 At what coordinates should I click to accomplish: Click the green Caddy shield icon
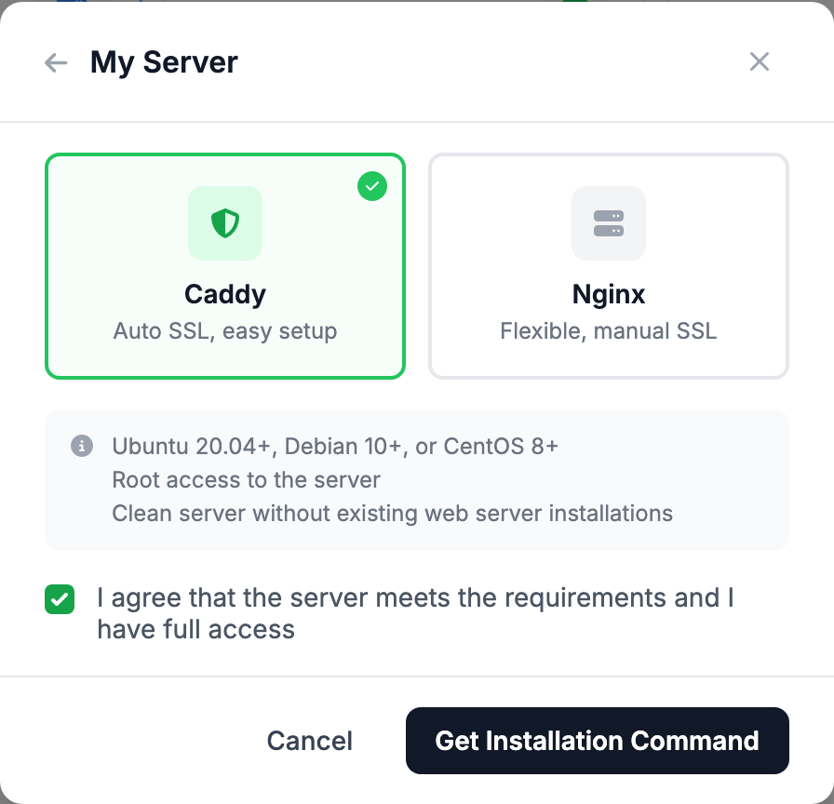point(225,223)
